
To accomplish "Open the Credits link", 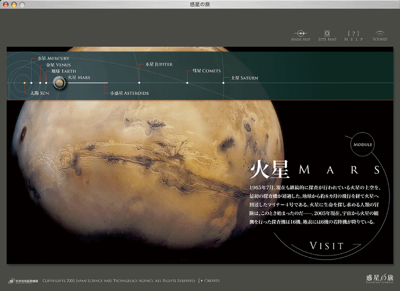I will click(211, 281).
